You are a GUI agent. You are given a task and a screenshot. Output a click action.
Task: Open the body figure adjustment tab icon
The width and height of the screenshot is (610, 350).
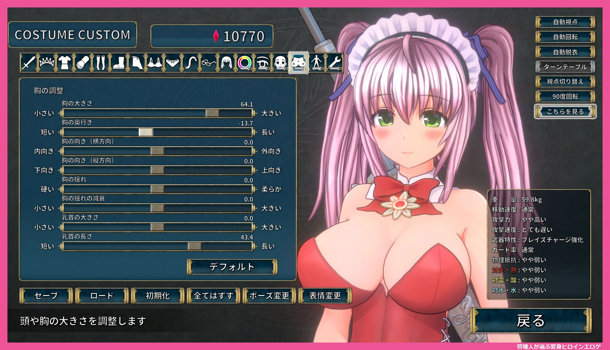317,63
